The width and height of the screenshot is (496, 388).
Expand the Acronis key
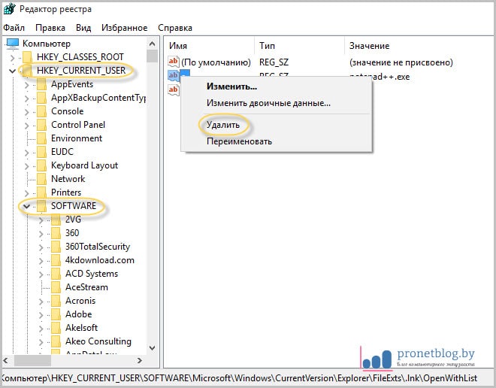[x=41, y=302]
